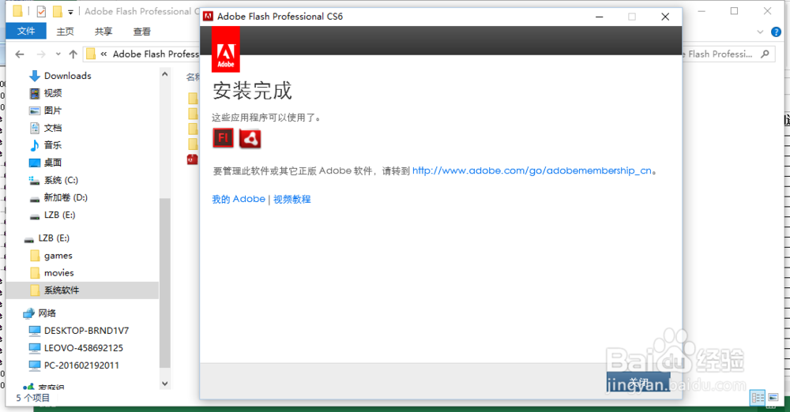
Task: Select 网络 in the navigation pane
Action: pyautogui.click(x=47, y=313)
